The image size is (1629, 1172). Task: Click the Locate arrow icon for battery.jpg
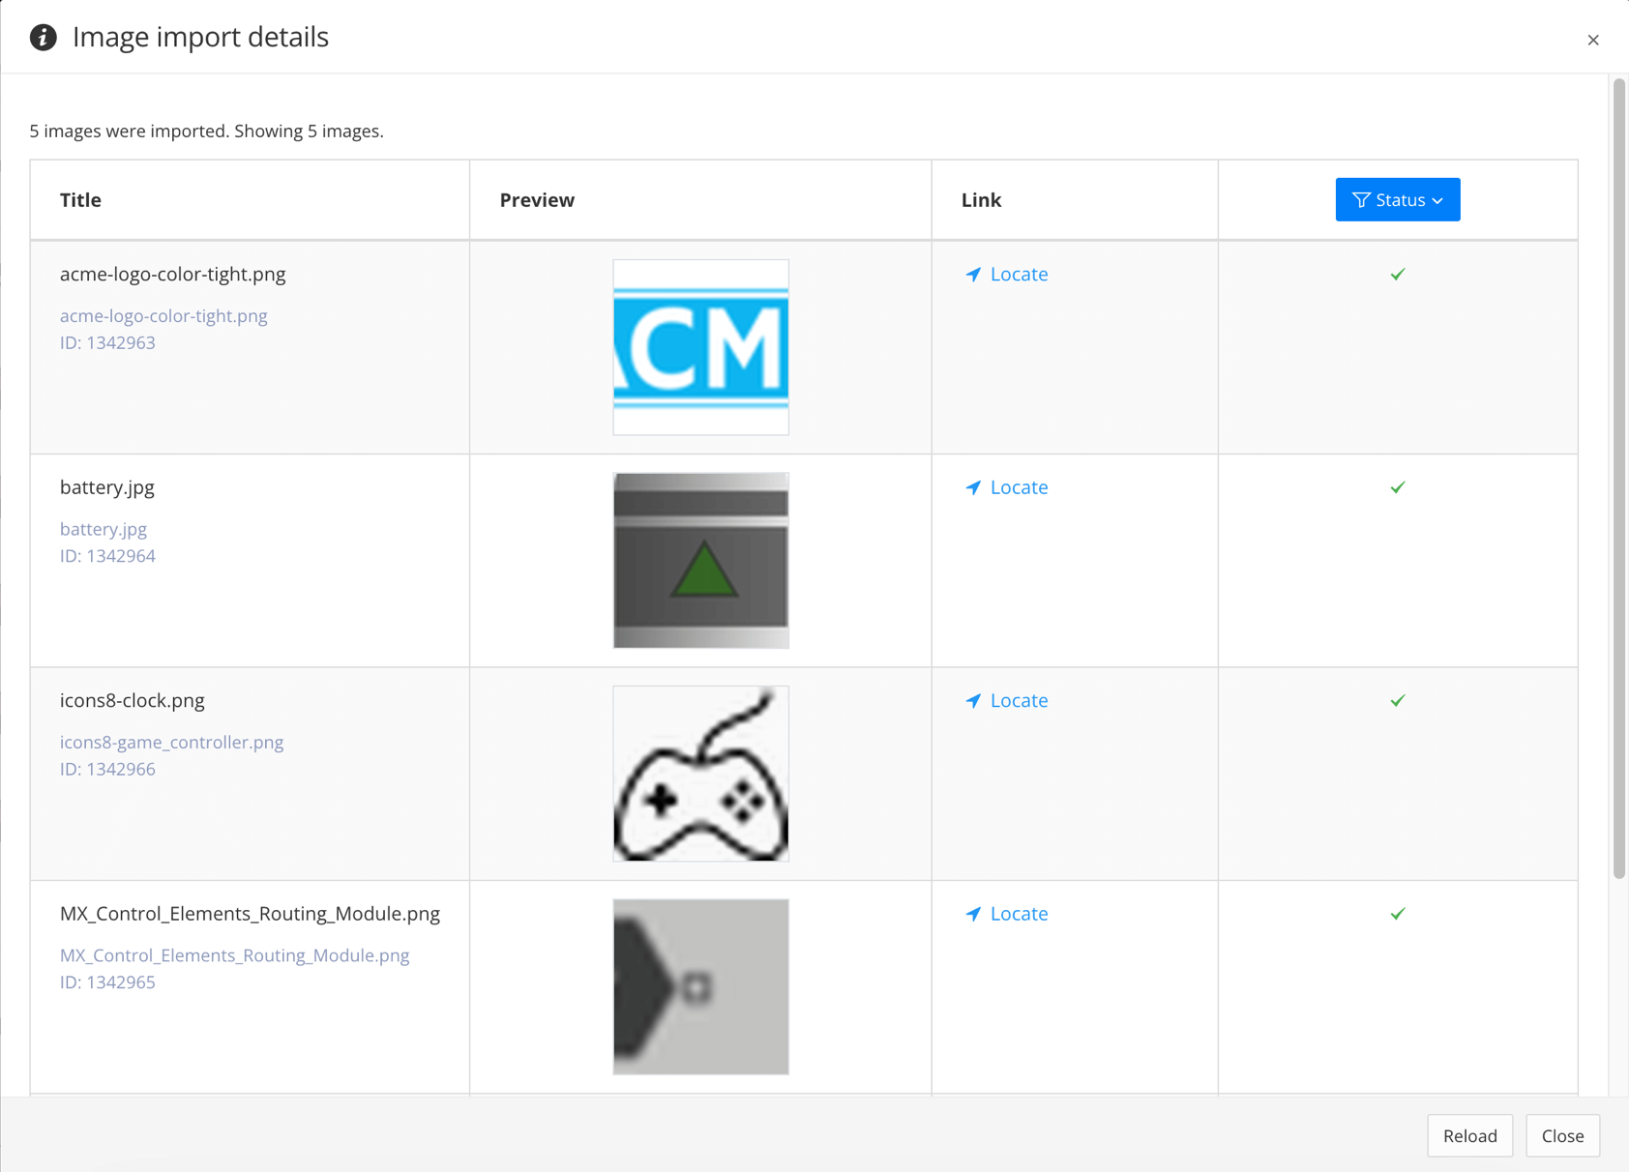pos(971,487)
